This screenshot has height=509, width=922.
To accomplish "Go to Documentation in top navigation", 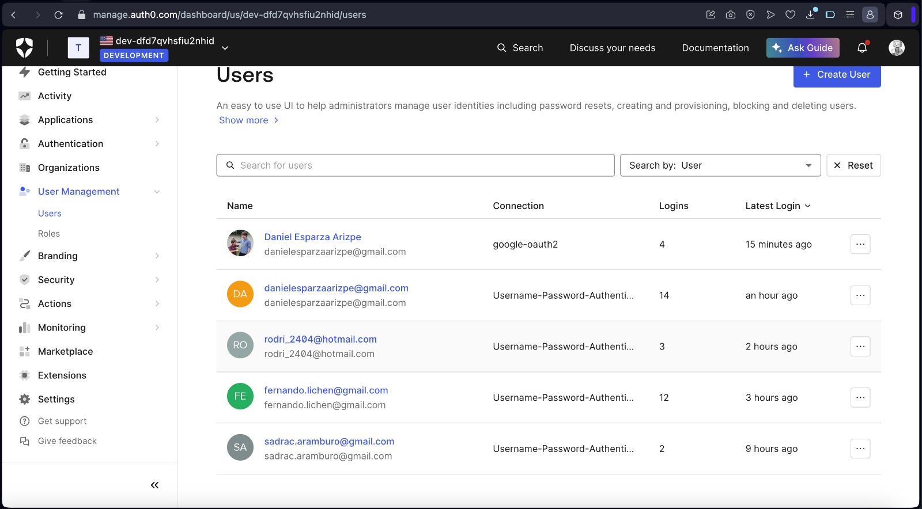I will point(715,48).
